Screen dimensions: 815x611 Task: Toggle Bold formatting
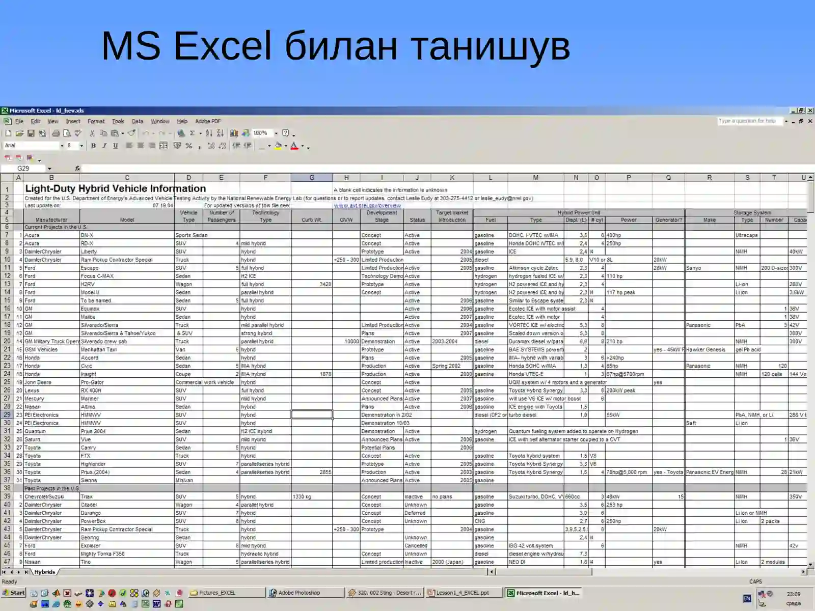(93, 146)
